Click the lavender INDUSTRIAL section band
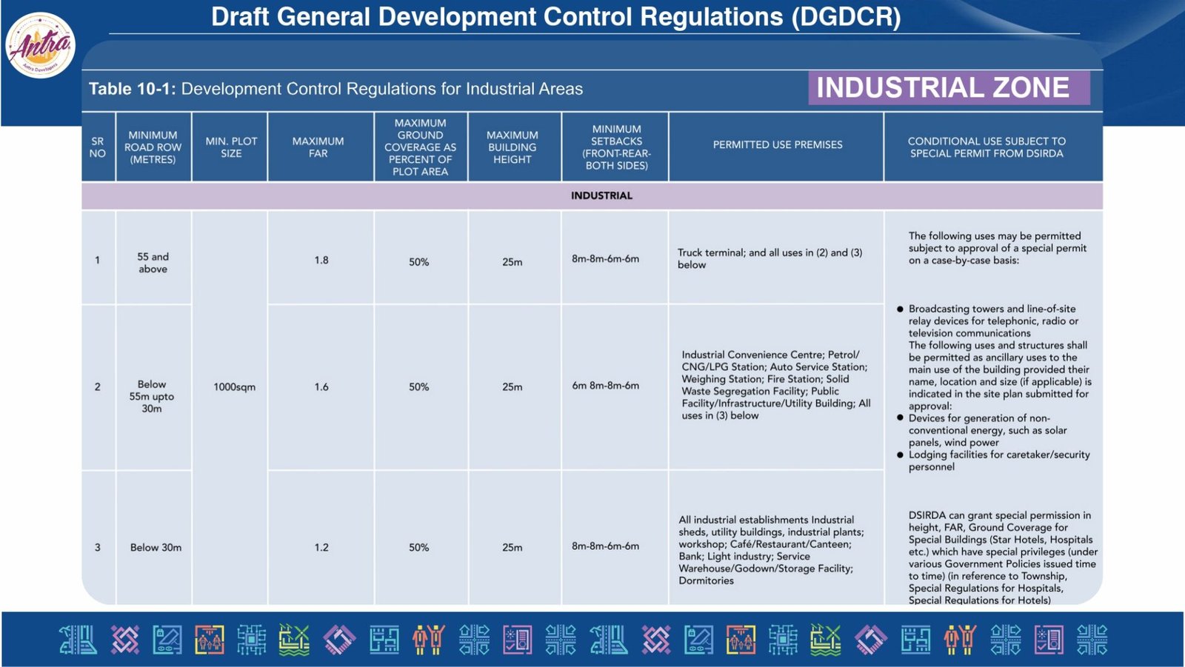 [x=601, y=195]
